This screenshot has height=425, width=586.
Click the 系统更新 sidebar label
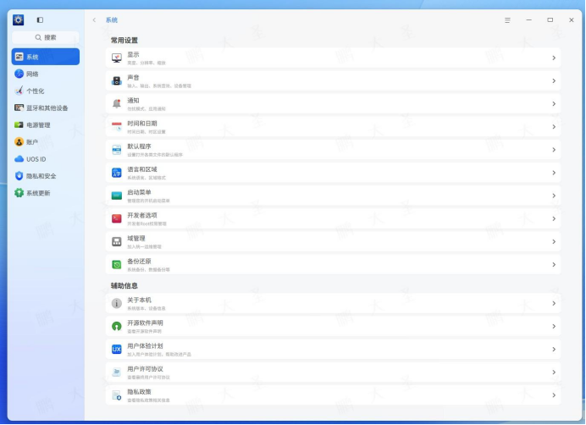click(x=38, y=193)
